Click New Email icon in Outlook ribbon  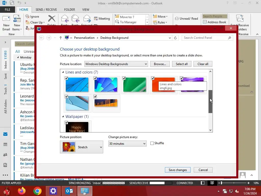(x=6, y=23)
